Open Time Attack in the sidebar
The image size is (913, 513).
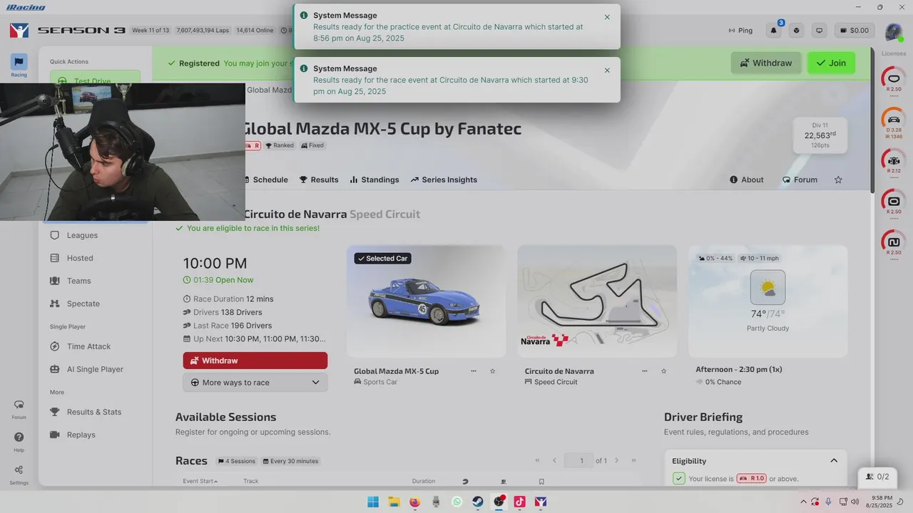click(x=88, y=346)
